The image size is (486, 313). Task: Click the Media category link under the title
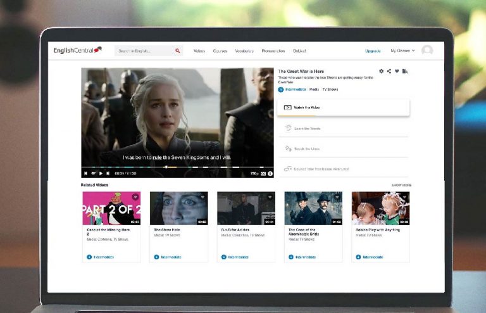coord(314,89)
